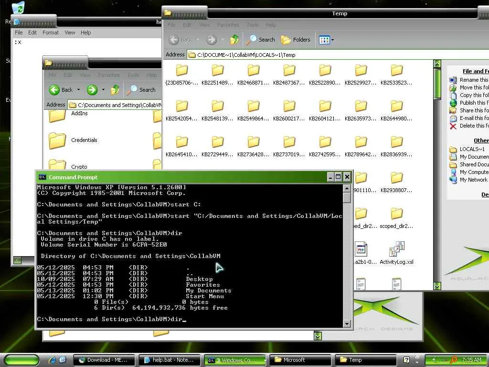This screenshot has width=489, height=367.
Task: Select folder KB2542054
Action: (x=182, y=111)
